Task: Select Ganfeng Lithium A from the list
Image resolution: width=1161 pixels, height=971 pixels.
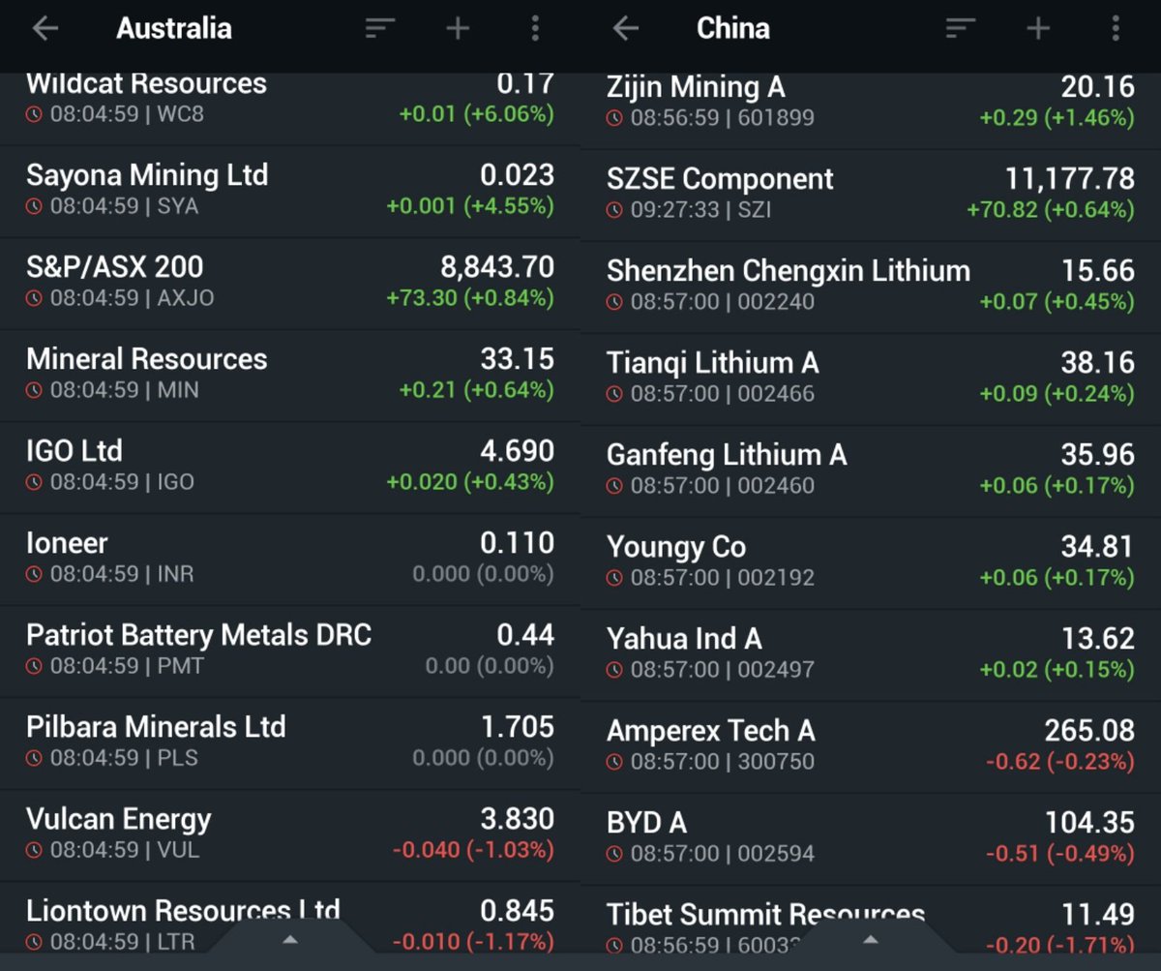Action: coord(871,470)
